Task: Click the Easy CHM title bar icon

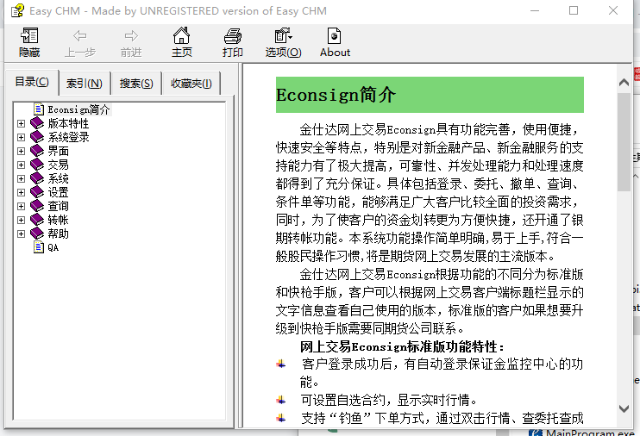Action: point(17,10)
